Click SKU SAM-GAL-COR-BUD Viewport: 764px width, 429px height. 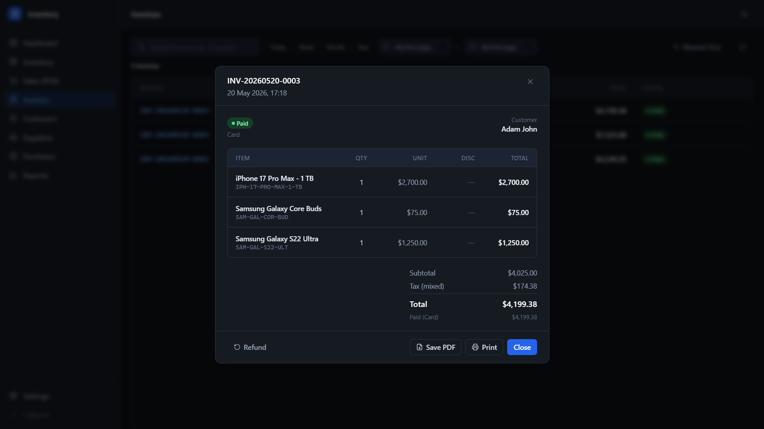(262, 217)
